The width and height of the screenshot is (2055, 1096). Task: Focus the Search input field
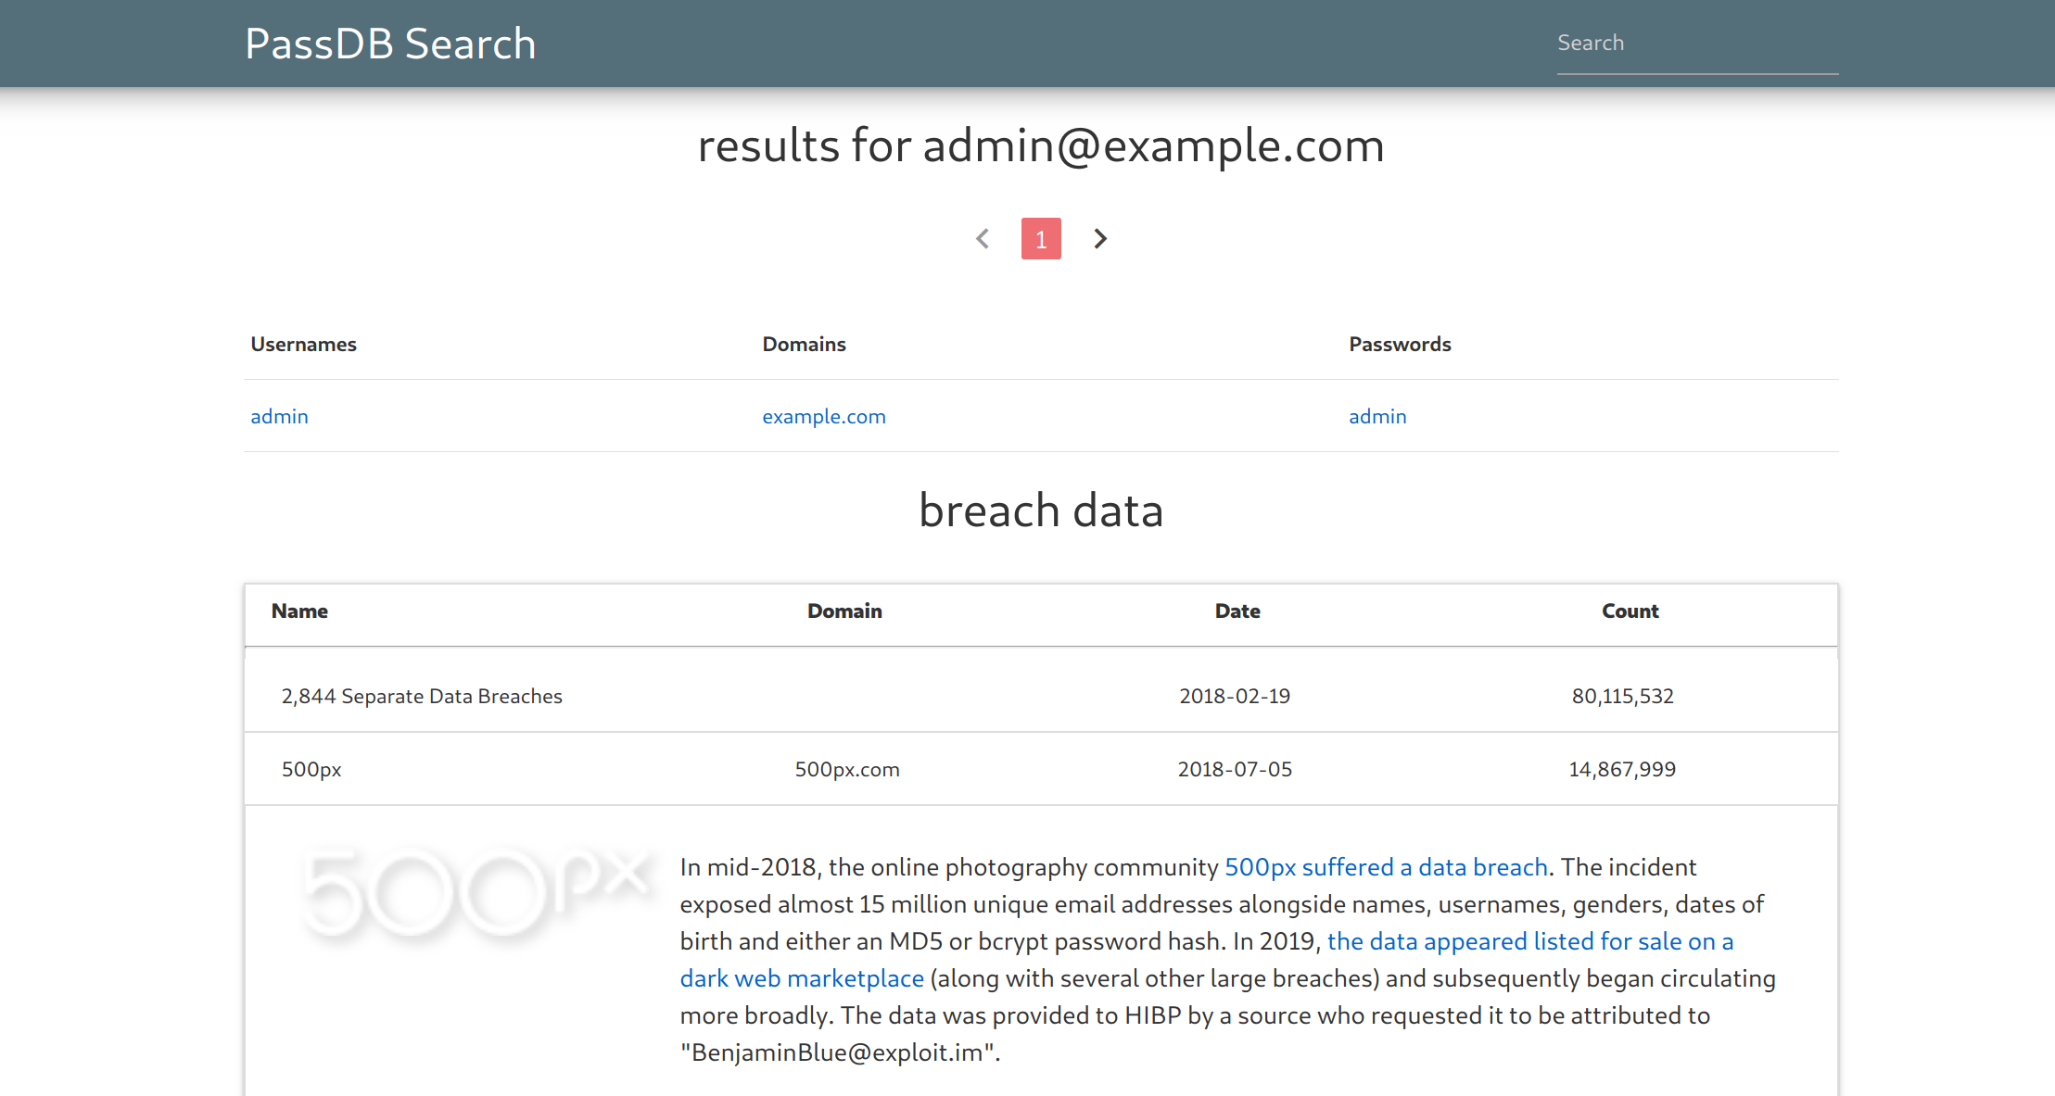[1696, 44]
